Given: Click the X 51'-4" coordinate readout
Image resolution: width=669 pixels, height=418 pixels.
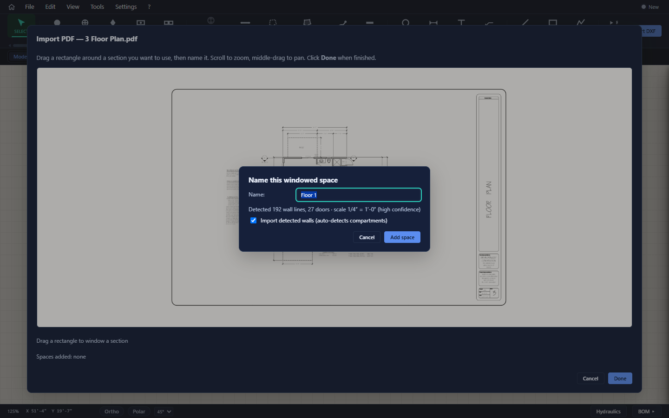Looking at the screenshot, I should [x=36, y=411].
